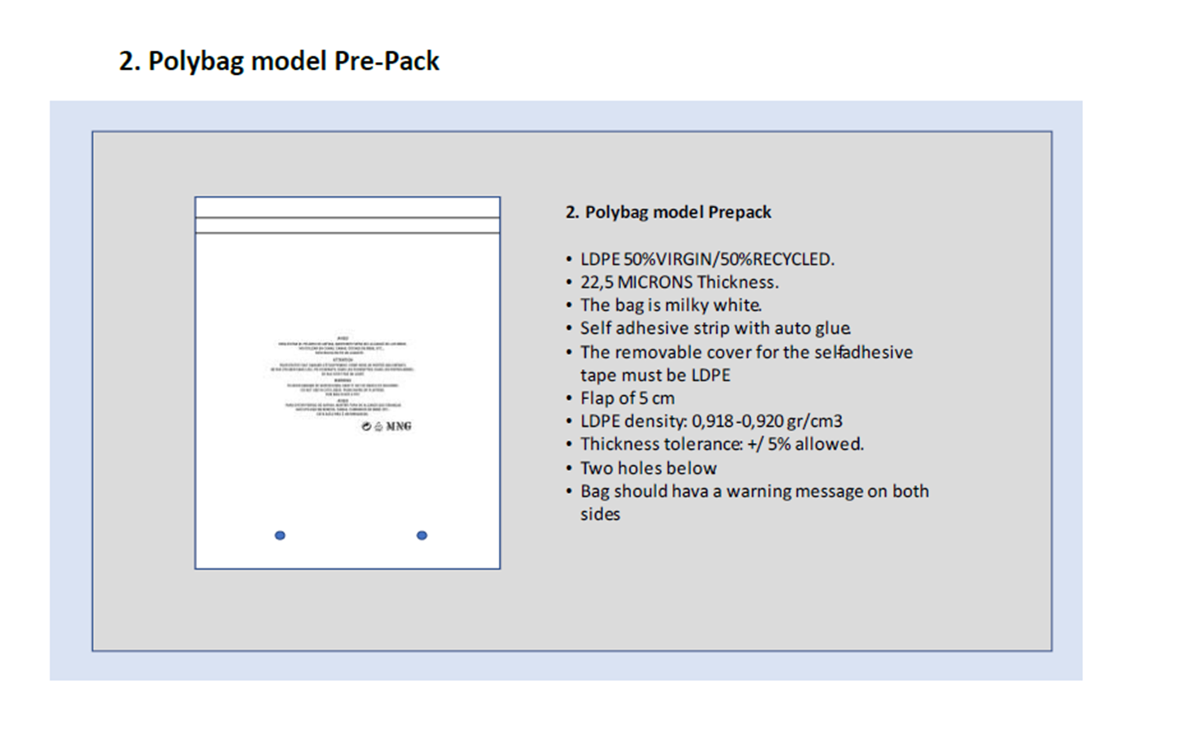Click "Bag should hava a warning message" line
Screen dimensions: 1204x729
[754, 491]
